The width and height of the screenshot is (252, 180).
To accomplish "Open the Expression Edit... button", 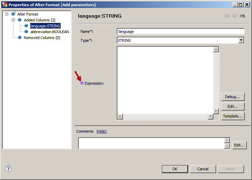I will (233, 106).
